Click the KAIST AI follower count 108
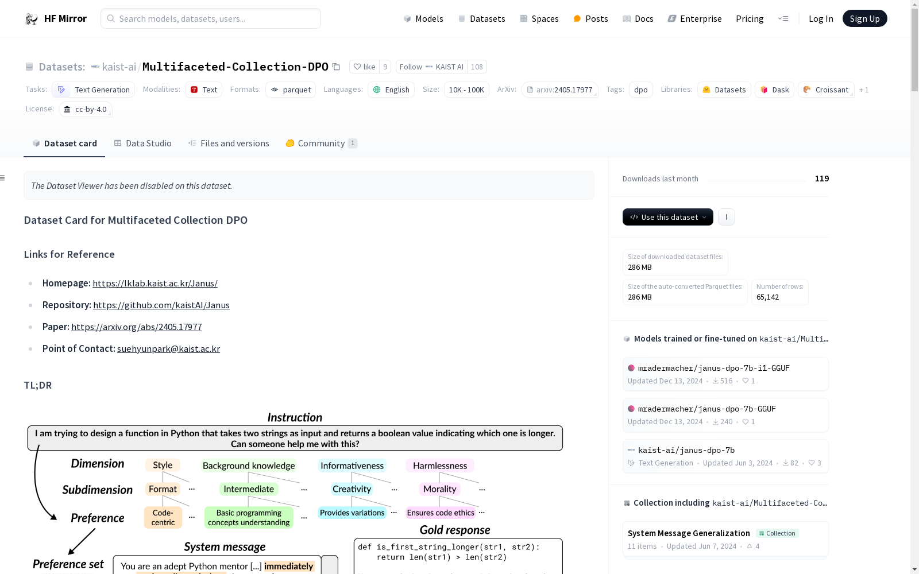The image size is (919, 574). 477,67
